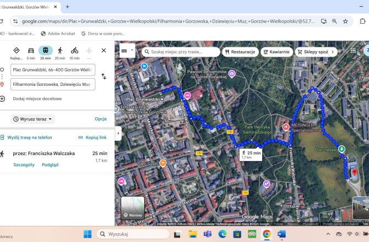The height and width of the screenshot is (242, 369).
Task: Show more category chips arrow
Action: pos(333,52)
